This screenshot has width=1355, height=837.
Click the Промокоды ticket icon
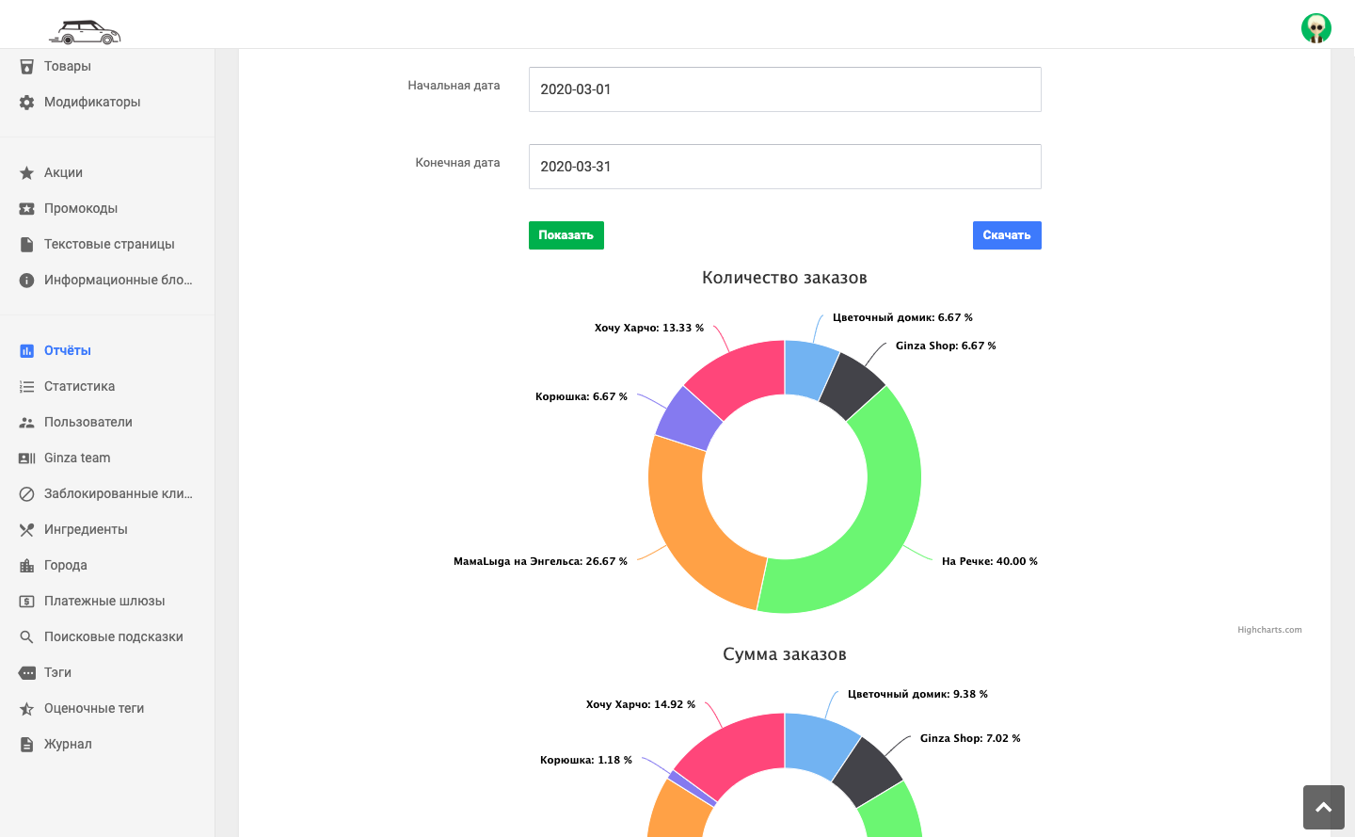pos(27,209)
